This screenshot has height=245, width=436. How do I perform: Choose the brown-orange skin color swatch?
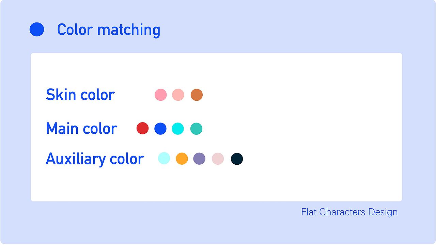point(197,95)
